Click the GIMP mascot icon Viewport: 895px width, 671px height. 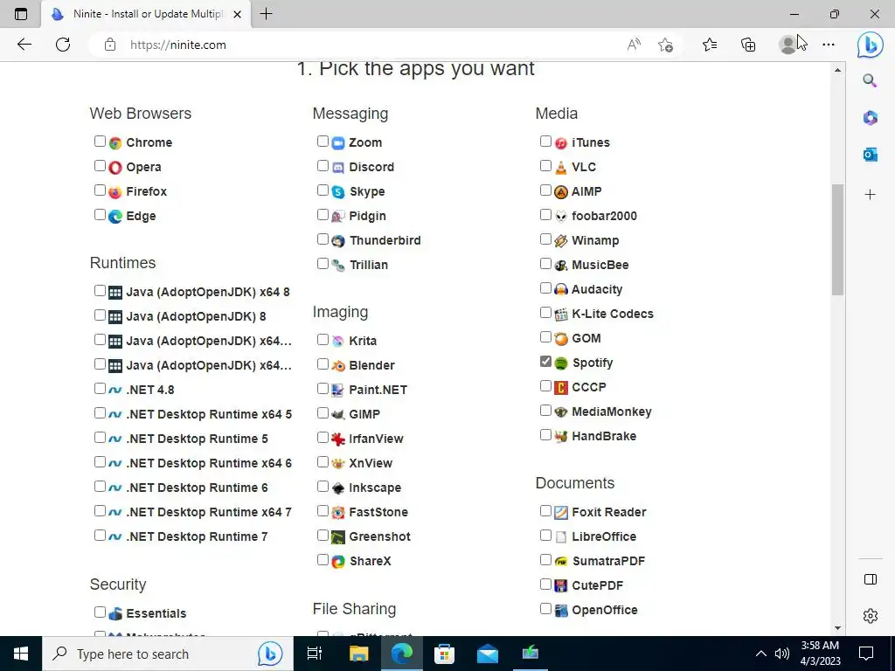(x=338, y=414)
